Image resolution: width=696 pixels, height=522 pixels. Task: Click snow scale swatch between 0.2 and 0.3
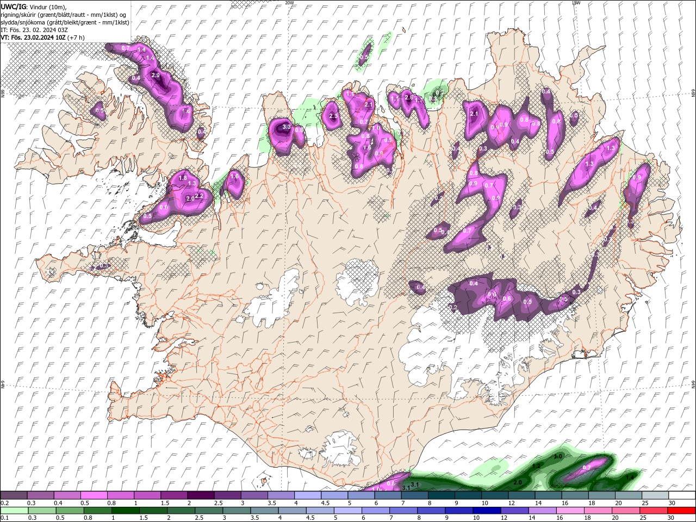point(14,495)
